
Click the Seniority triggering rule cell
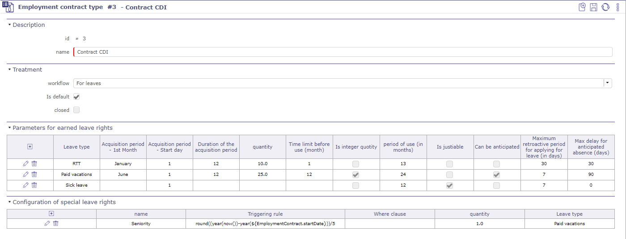(x=265, y=223)
